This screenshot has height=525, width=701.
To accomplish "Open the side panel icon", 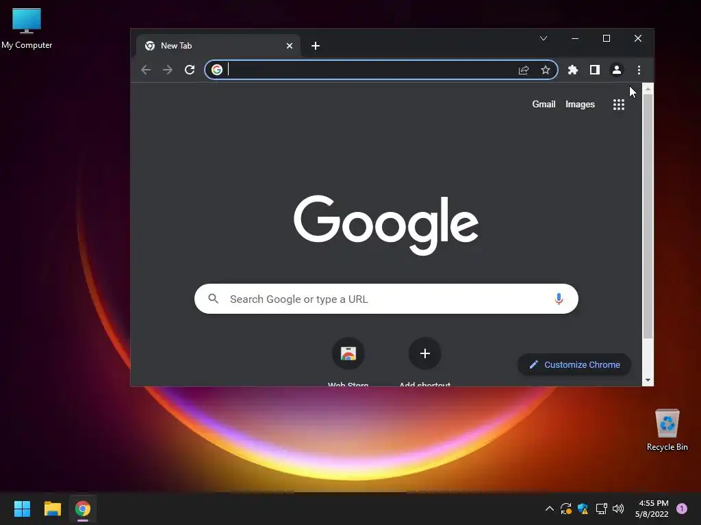I will click(595, 70).
